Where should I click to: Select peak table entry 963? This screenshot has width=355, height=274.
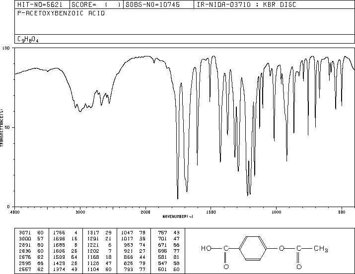click(129, 245)
